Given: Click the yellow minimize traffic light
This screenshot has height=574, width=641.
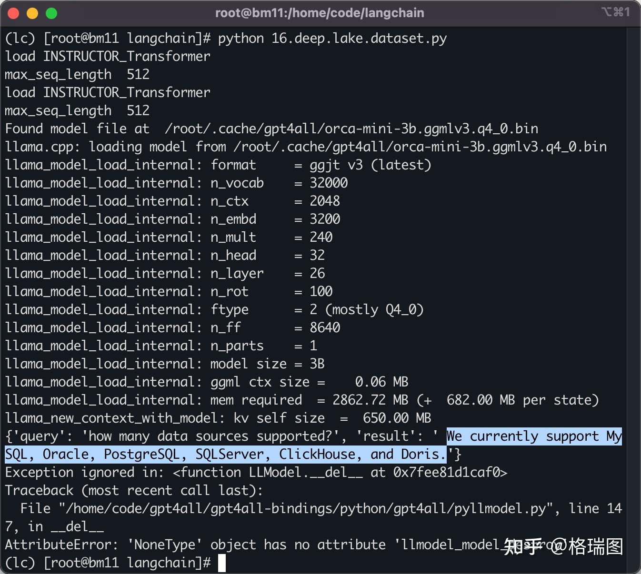Looking at the screenshot, I should [32, 13].
